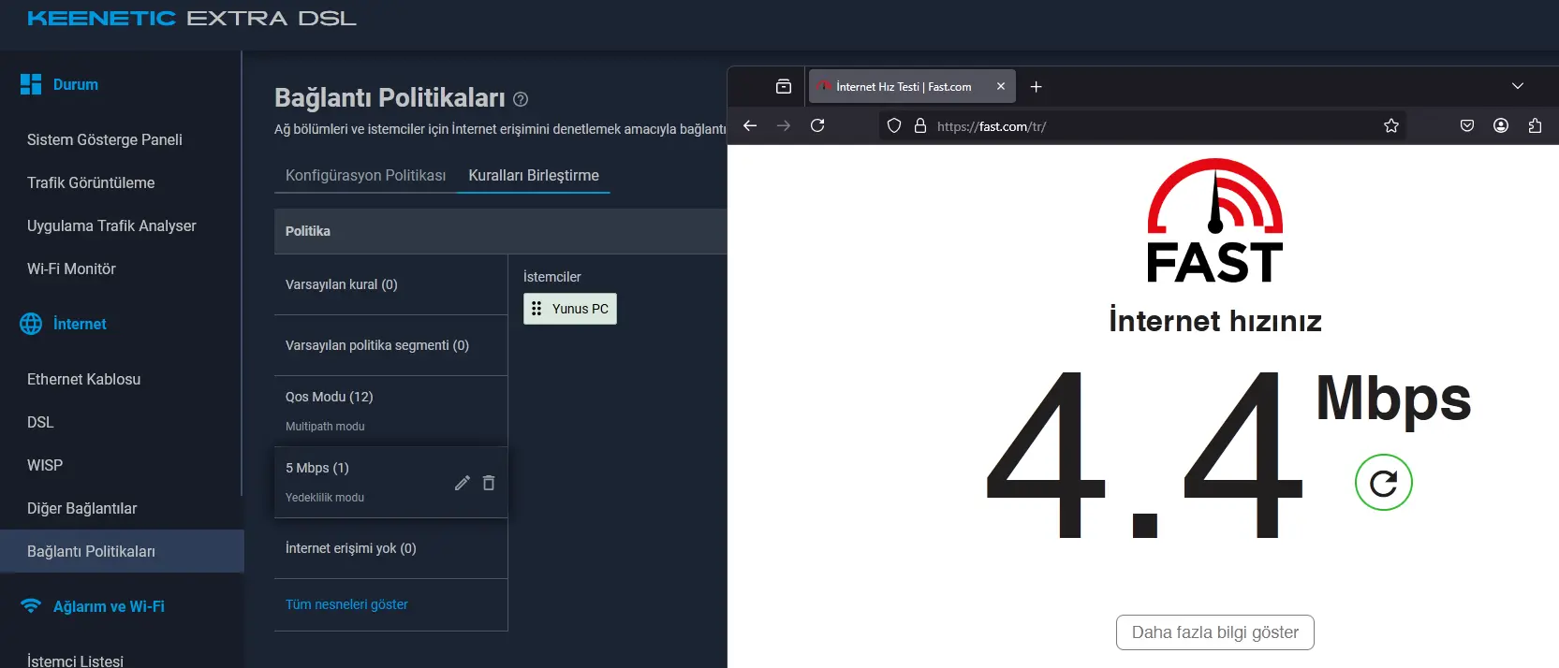Click the İnternet globe icon in sidebar

(x=31, y=324)
